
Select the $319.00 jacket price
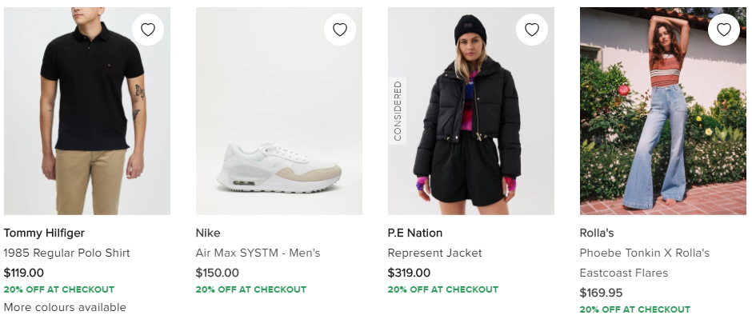point(409,273)
